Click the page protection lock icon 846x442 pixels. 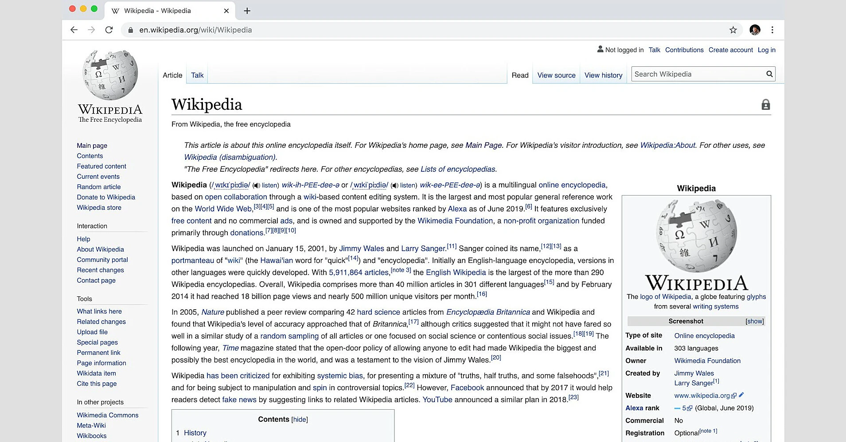766,105
